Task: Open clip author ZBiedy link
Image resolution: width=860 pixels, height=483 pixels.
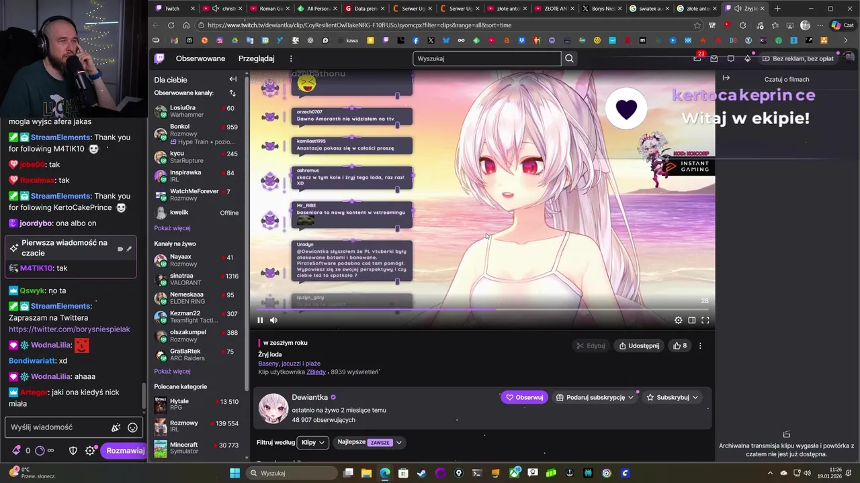Action: point(316,372)
